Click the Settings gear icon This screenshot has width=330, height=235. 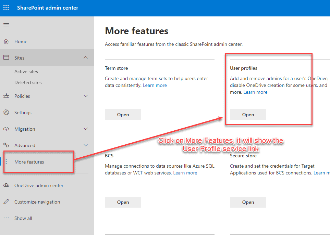6,113
